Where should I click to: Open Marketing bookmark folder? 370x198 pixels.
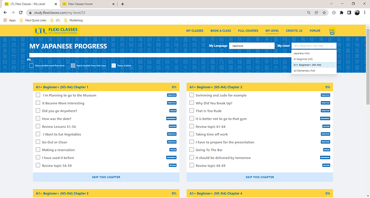73,20
